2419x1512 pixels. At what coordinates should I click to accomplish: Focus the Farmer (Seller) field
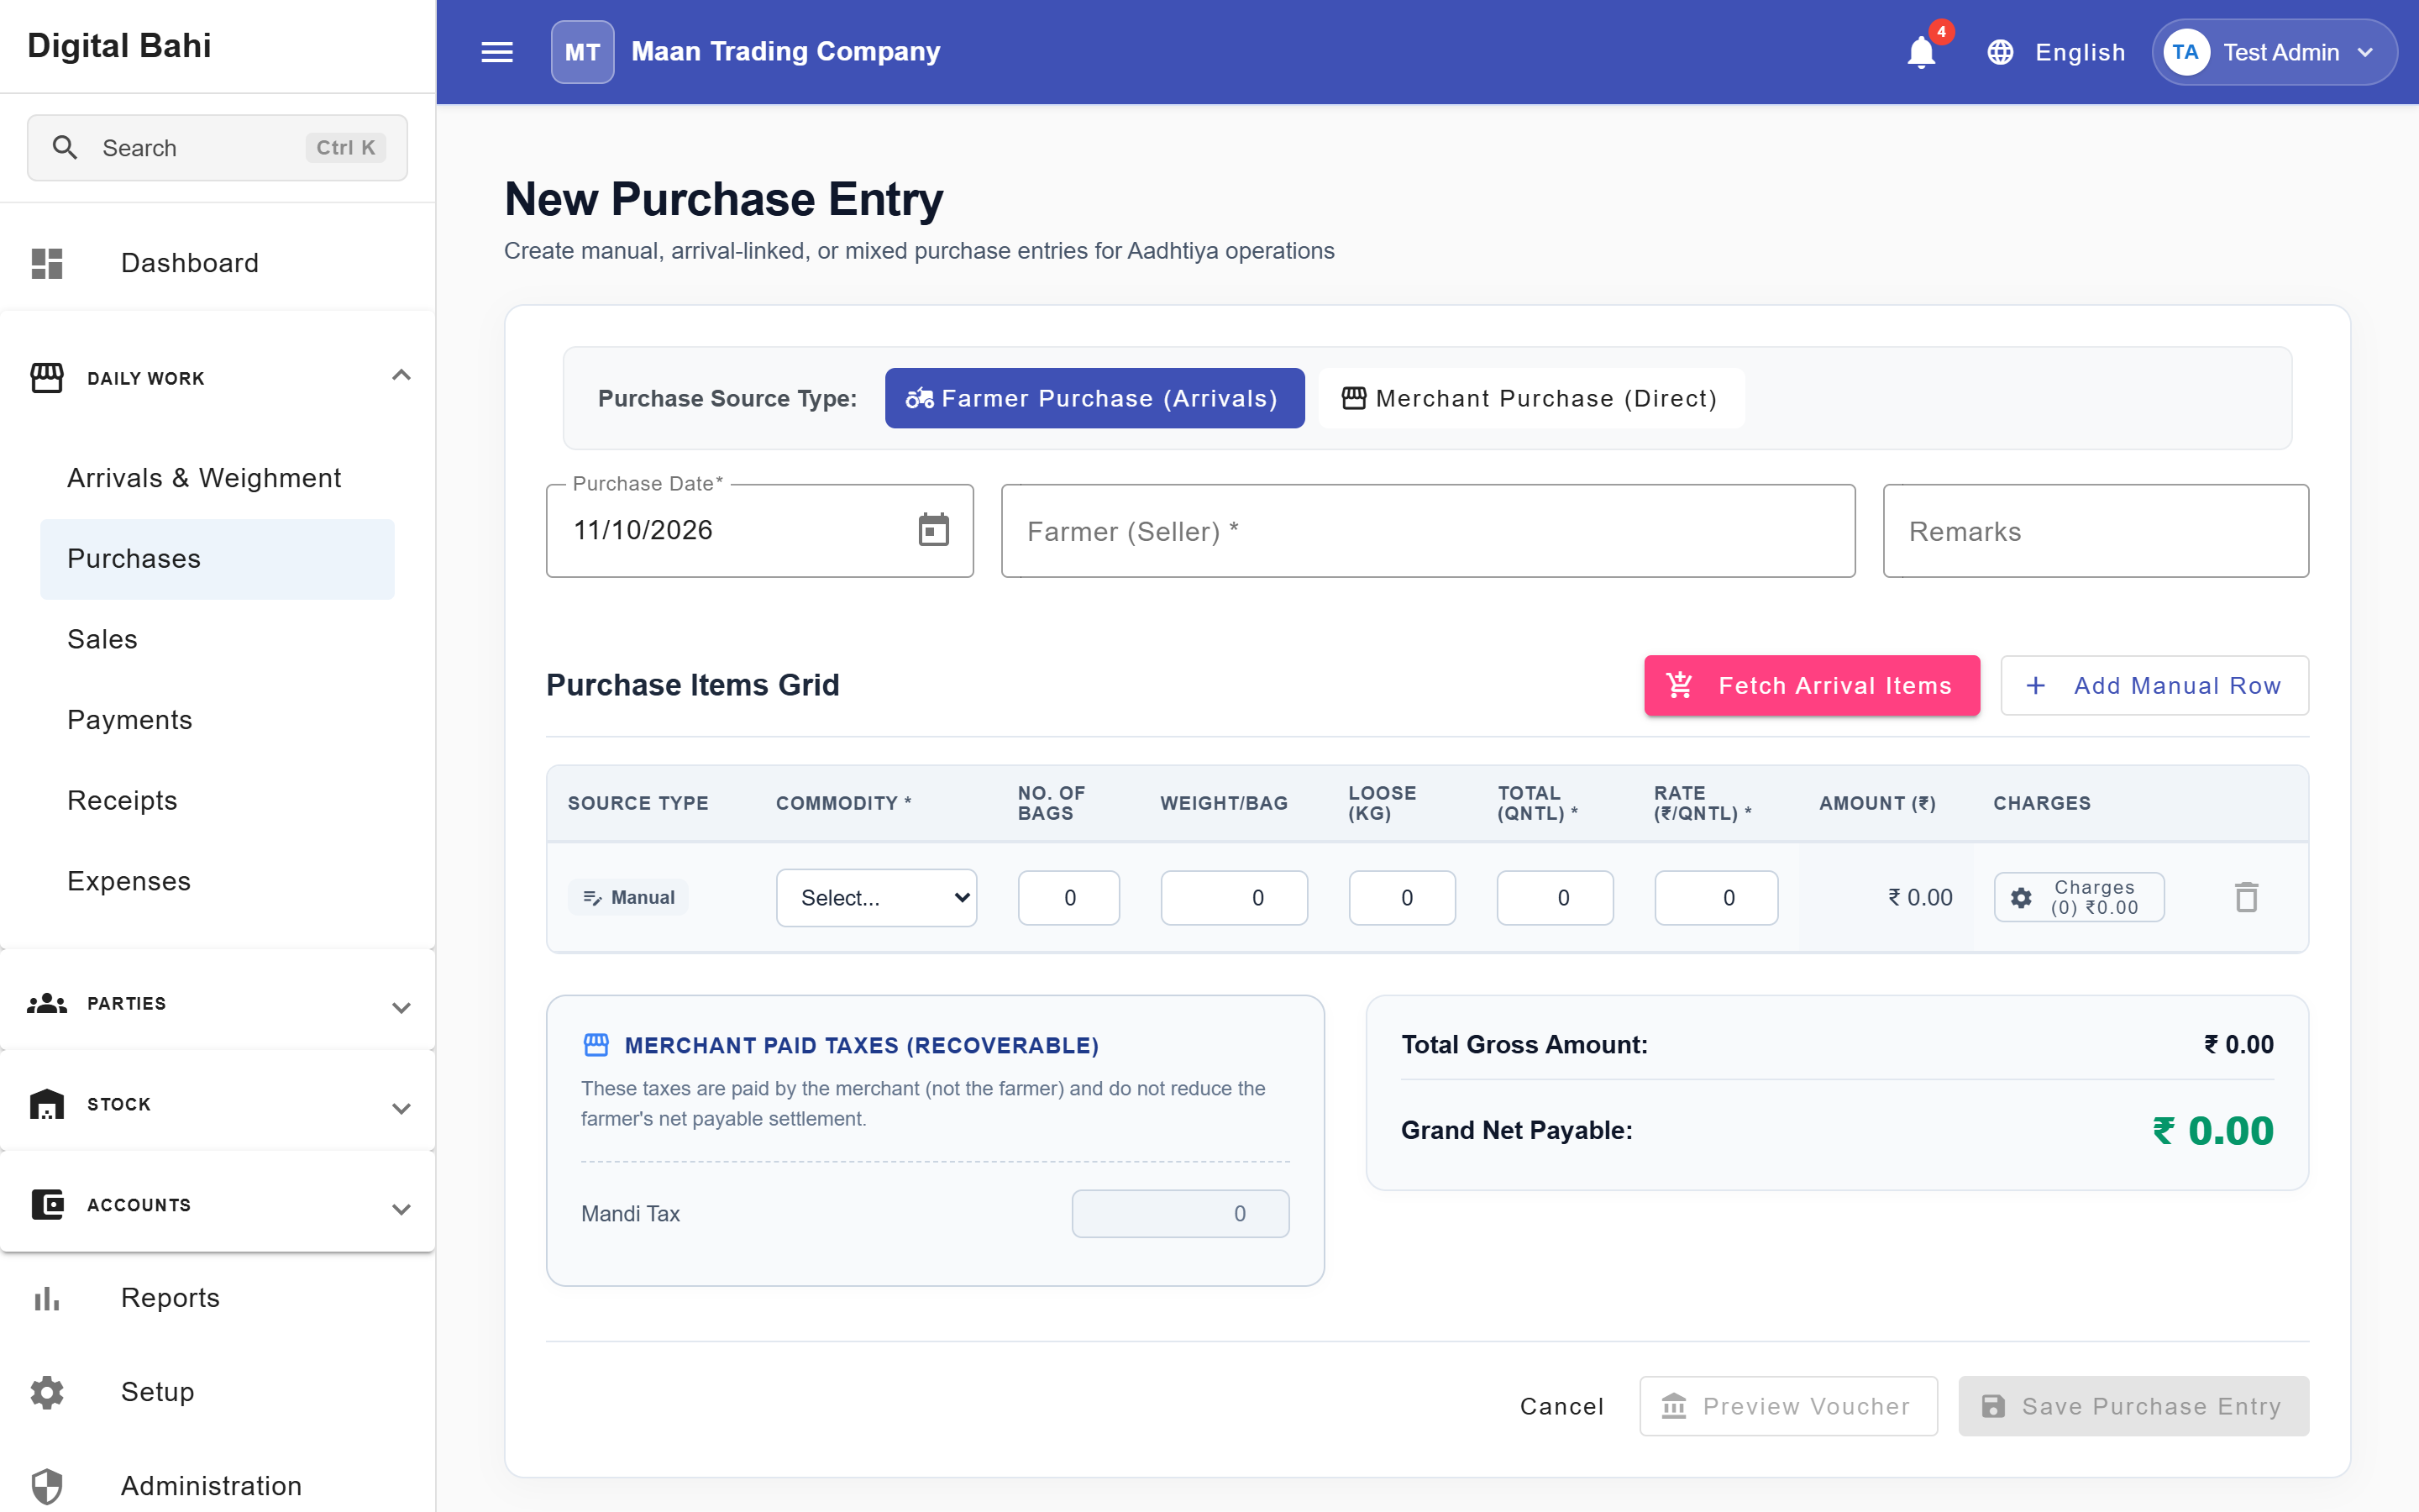click(1427, 531)
